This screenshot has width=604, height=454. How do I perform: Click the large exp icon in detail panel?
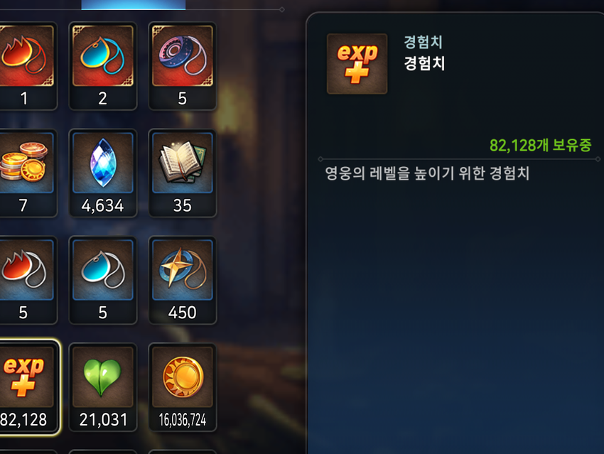(357, 63)
